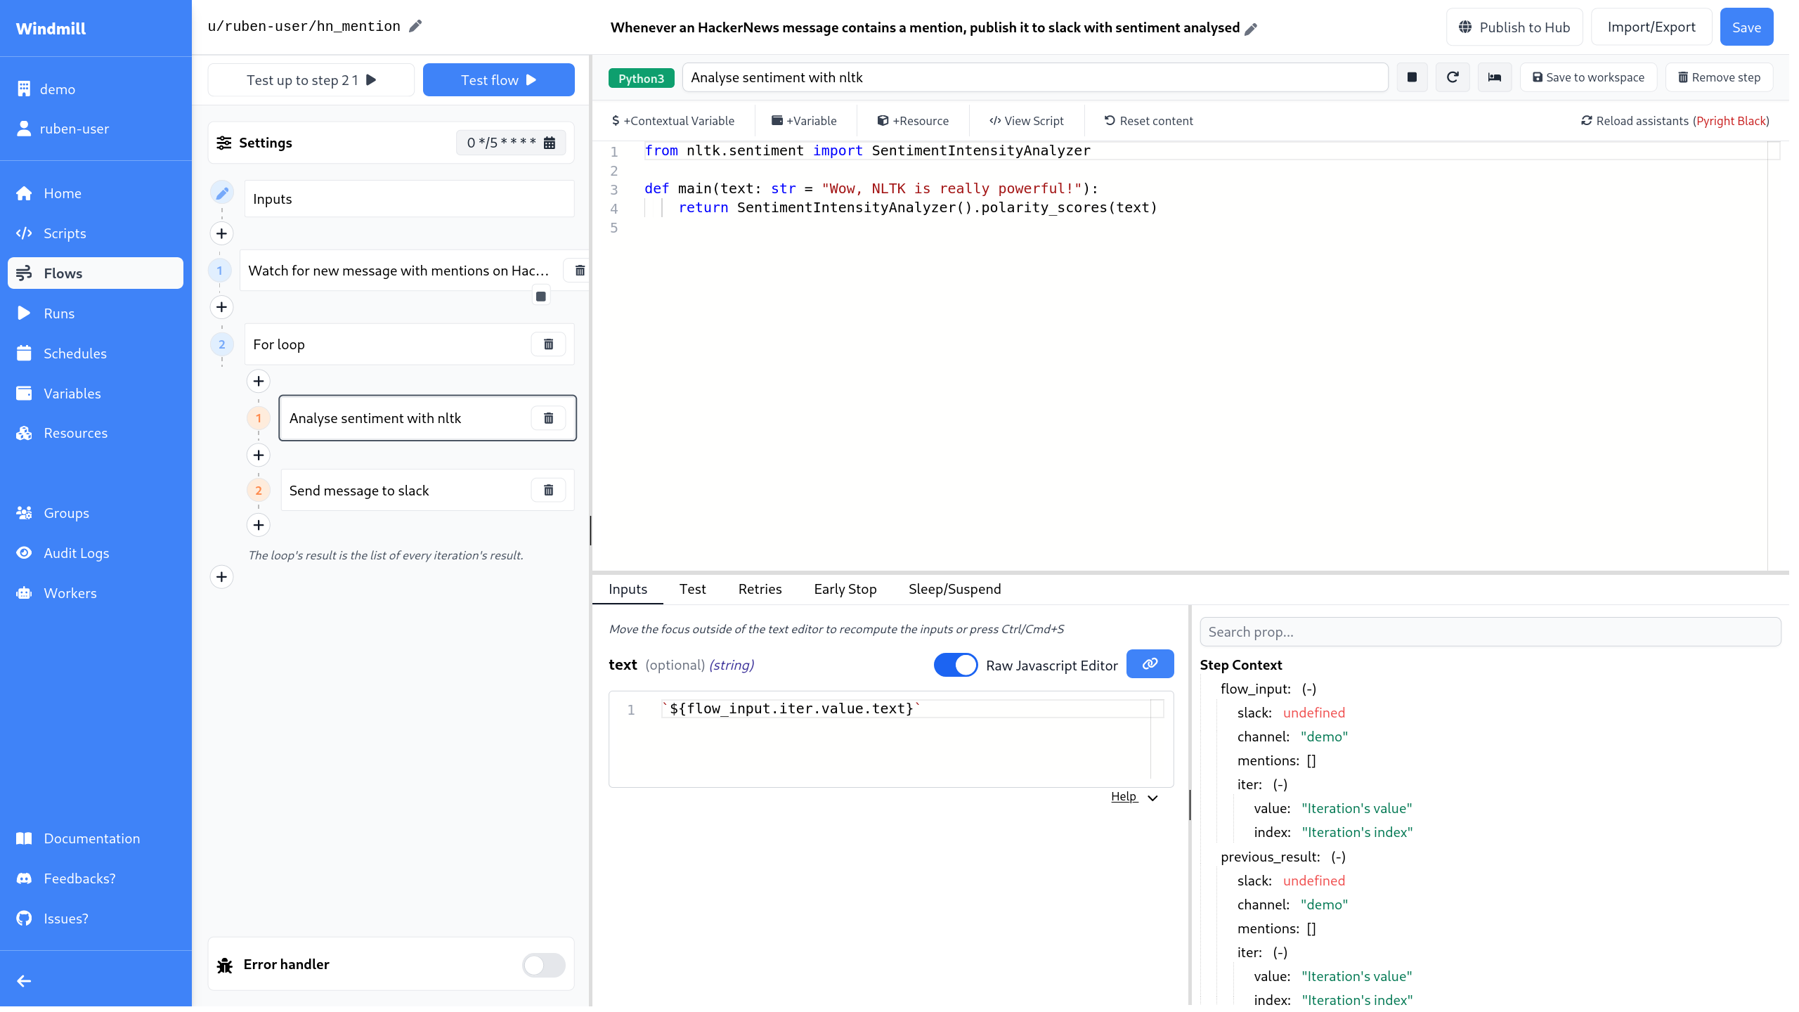Click the bed sleep icon in header
Viewport: 1799px width, 1012px height.
(x=1495, y=77)
